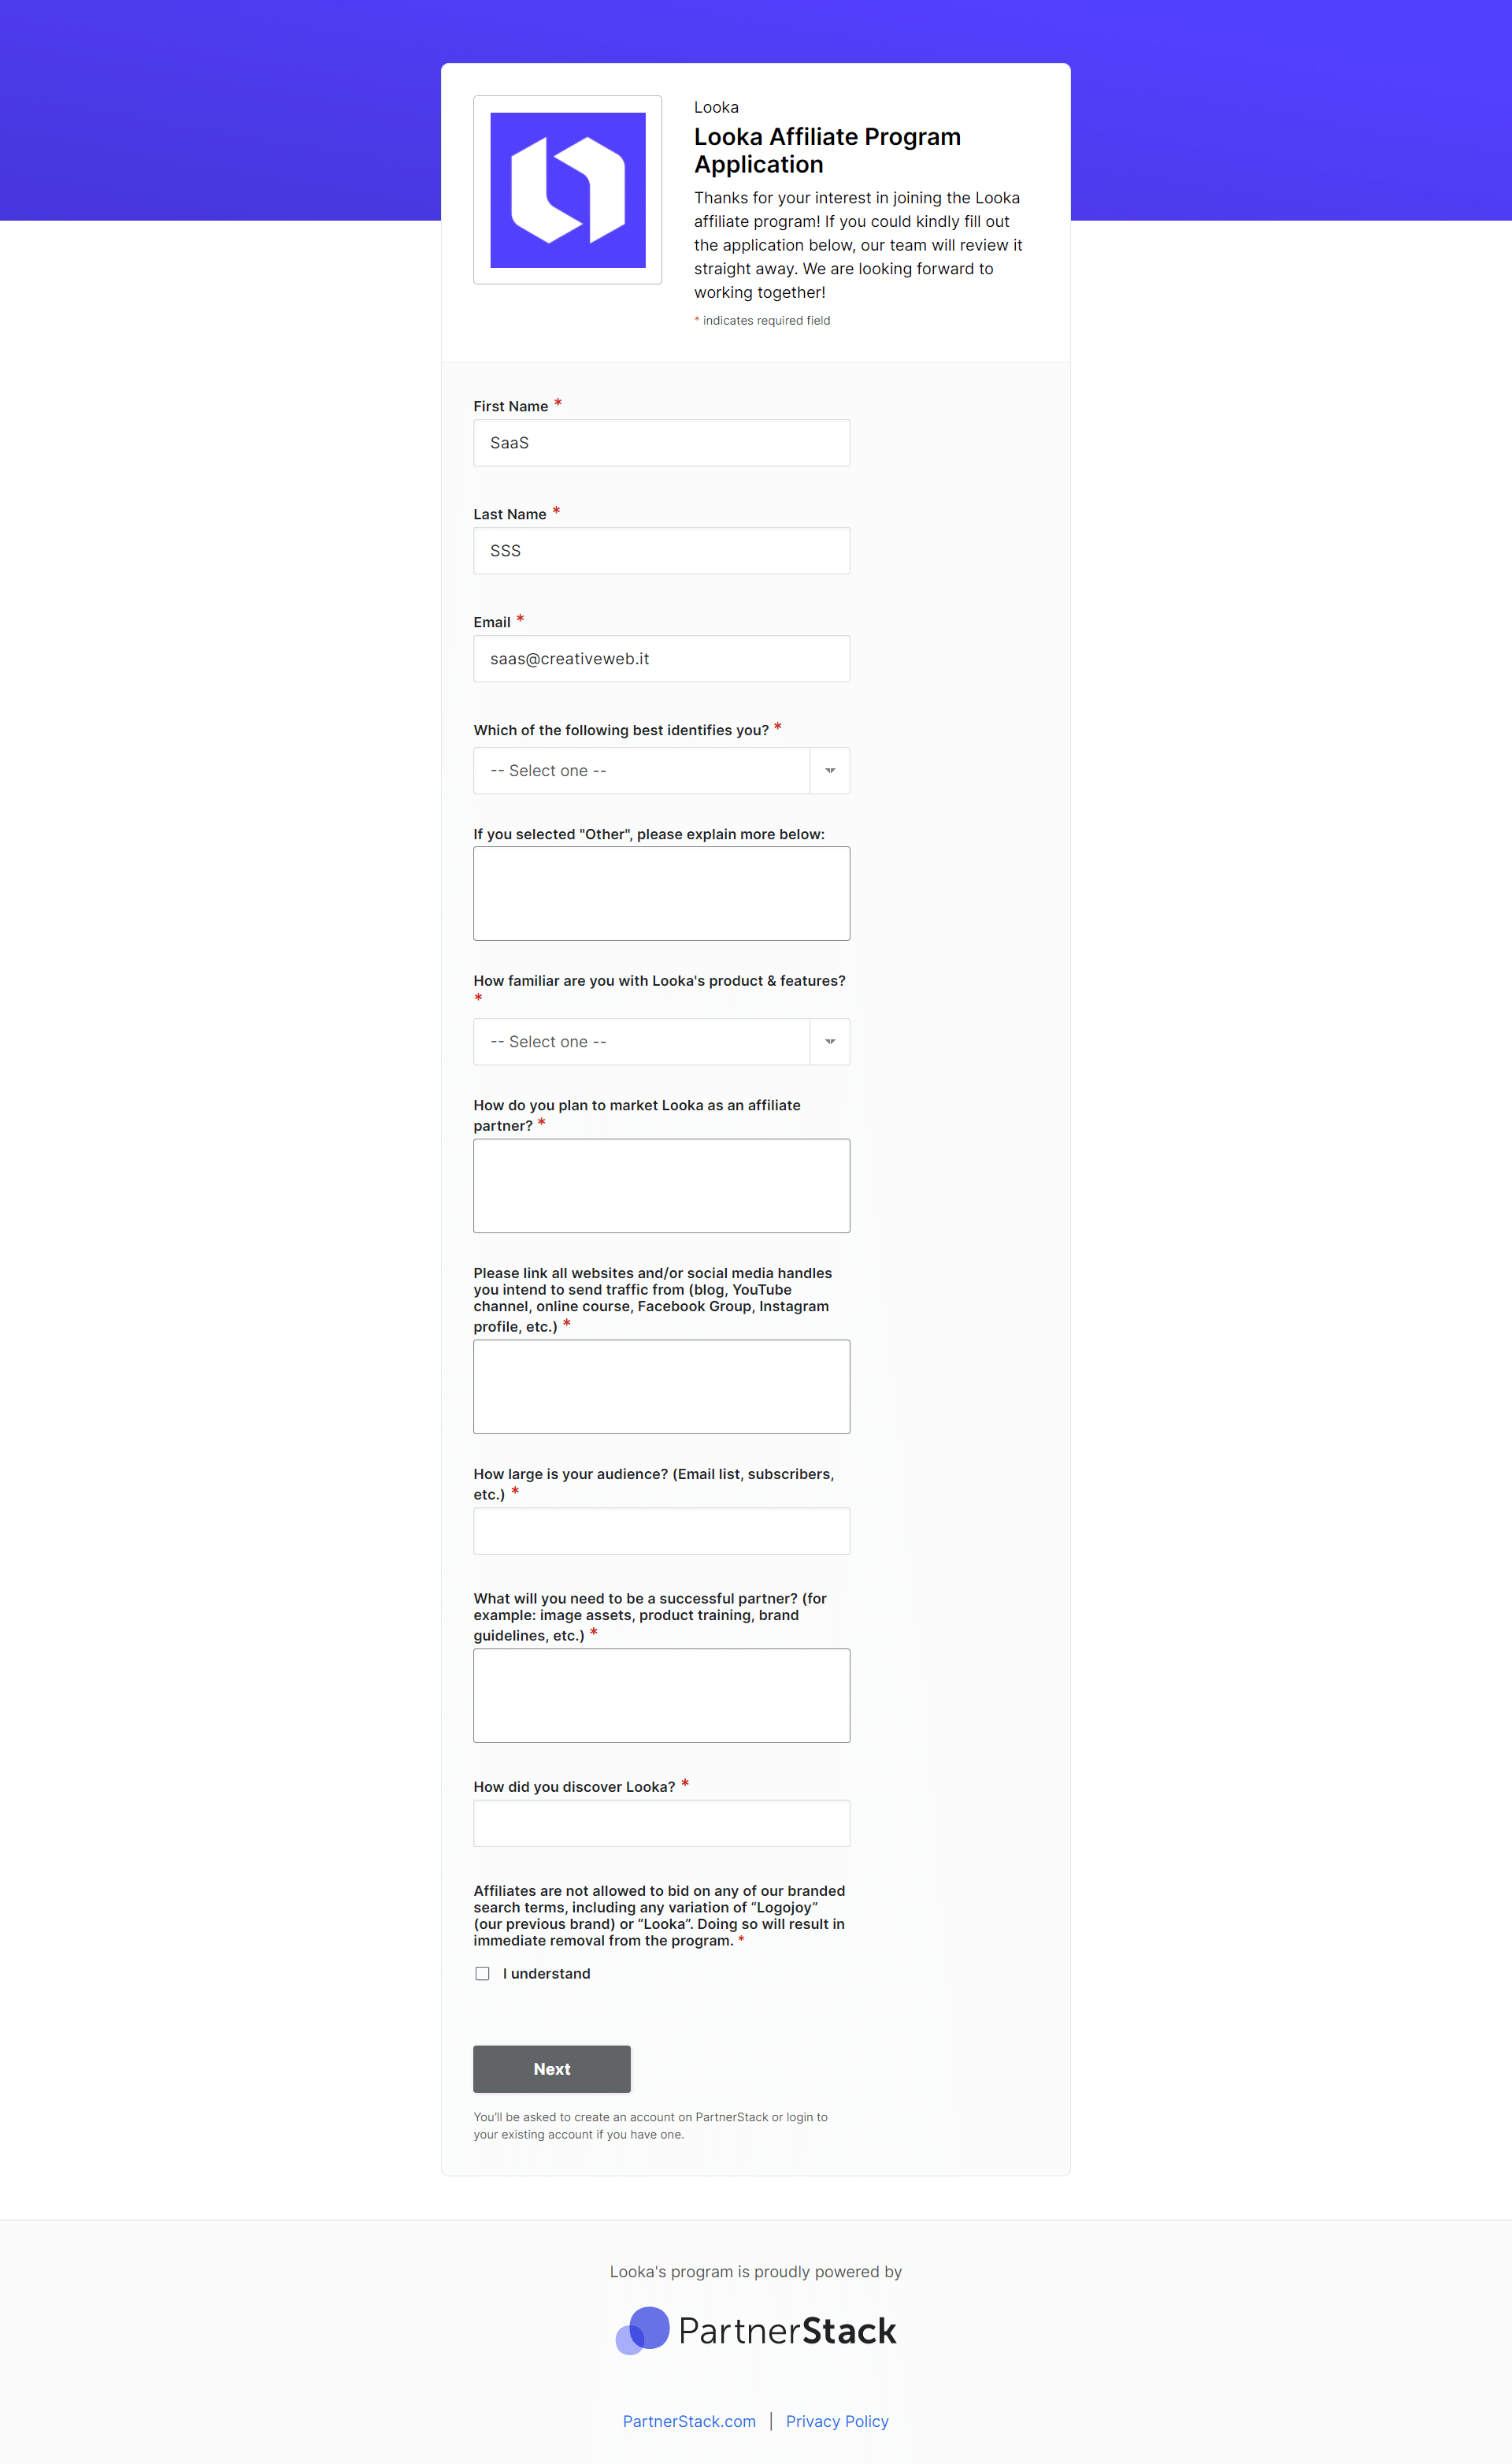Screen dimensions: 1512x2464
Task: Click the Looka affiliate program header icon
Action: (568, 188)
